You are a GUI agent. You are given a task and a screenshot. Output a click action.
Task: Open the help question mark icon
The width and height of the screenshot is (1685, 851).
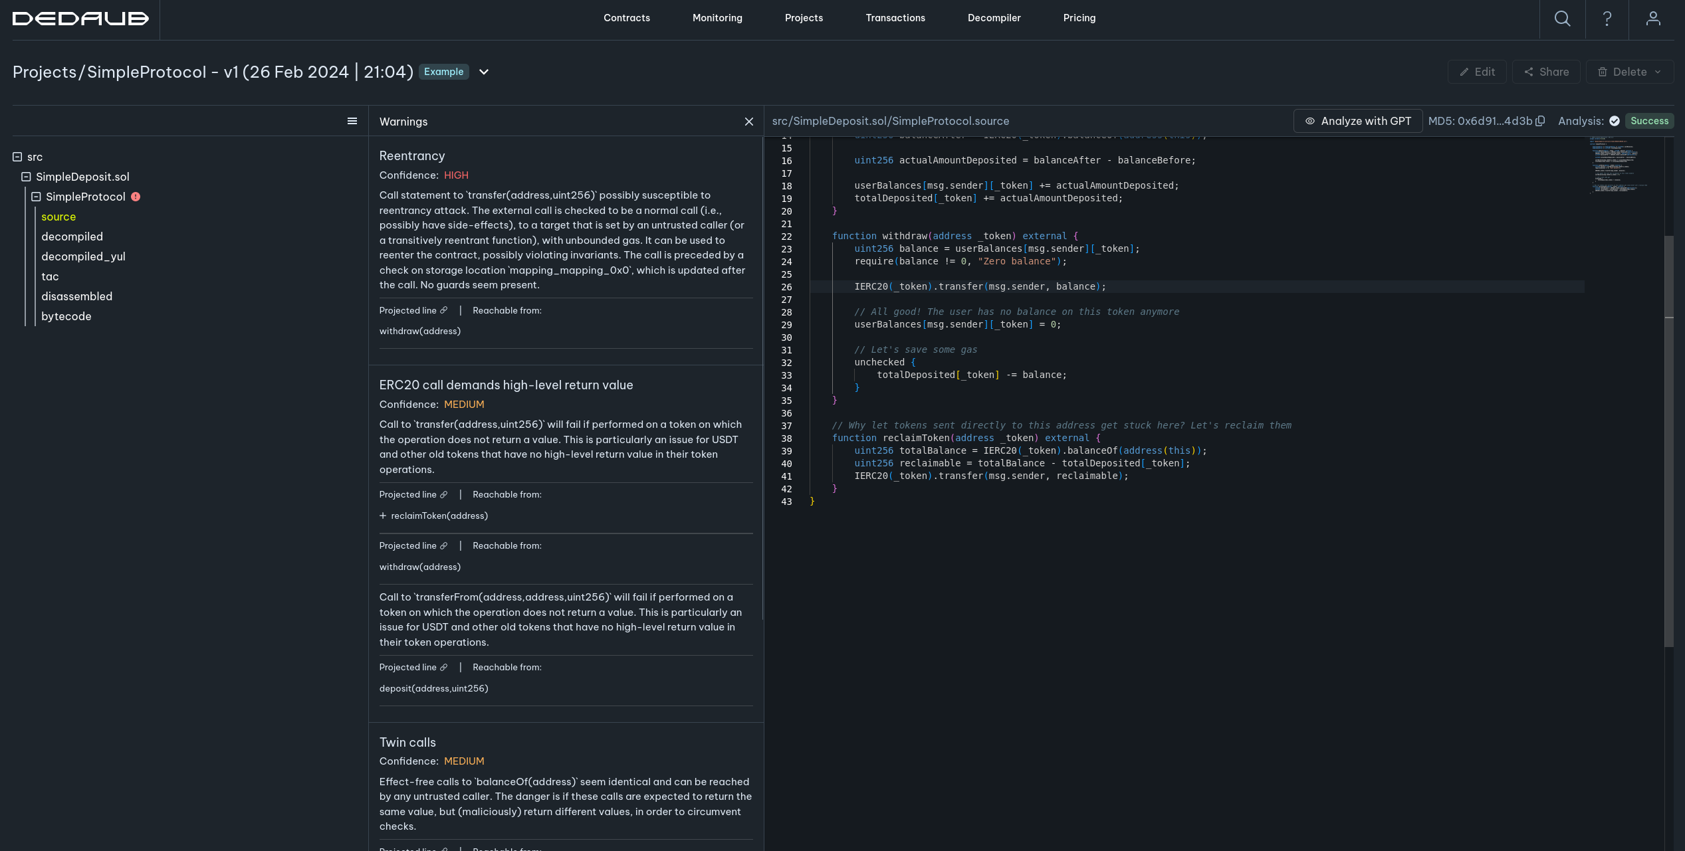click(1607, 19)
